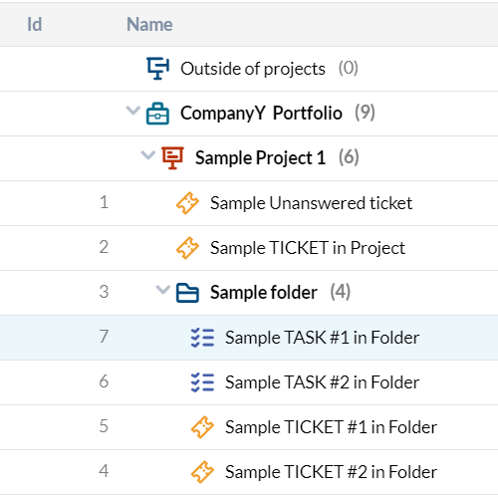The height and width of the screenshot is (498, 498).
Task: Click the red Sample Project 1 icon
Action: click(172, 158)
